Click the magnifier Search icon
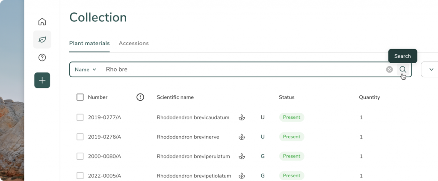The height and width of the screenshot is (181, 438). click(402, 70)
